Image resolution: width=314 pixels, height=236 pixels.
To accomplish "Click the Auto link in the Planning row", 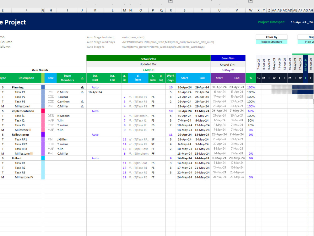I will (95, 87).
